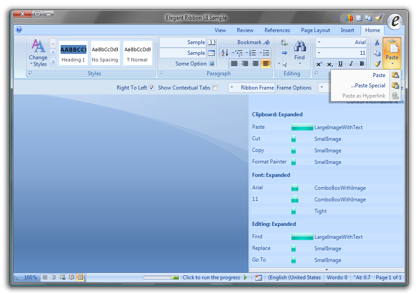Select the highlighted view mode icon in status bar

(x=80, y=278)
